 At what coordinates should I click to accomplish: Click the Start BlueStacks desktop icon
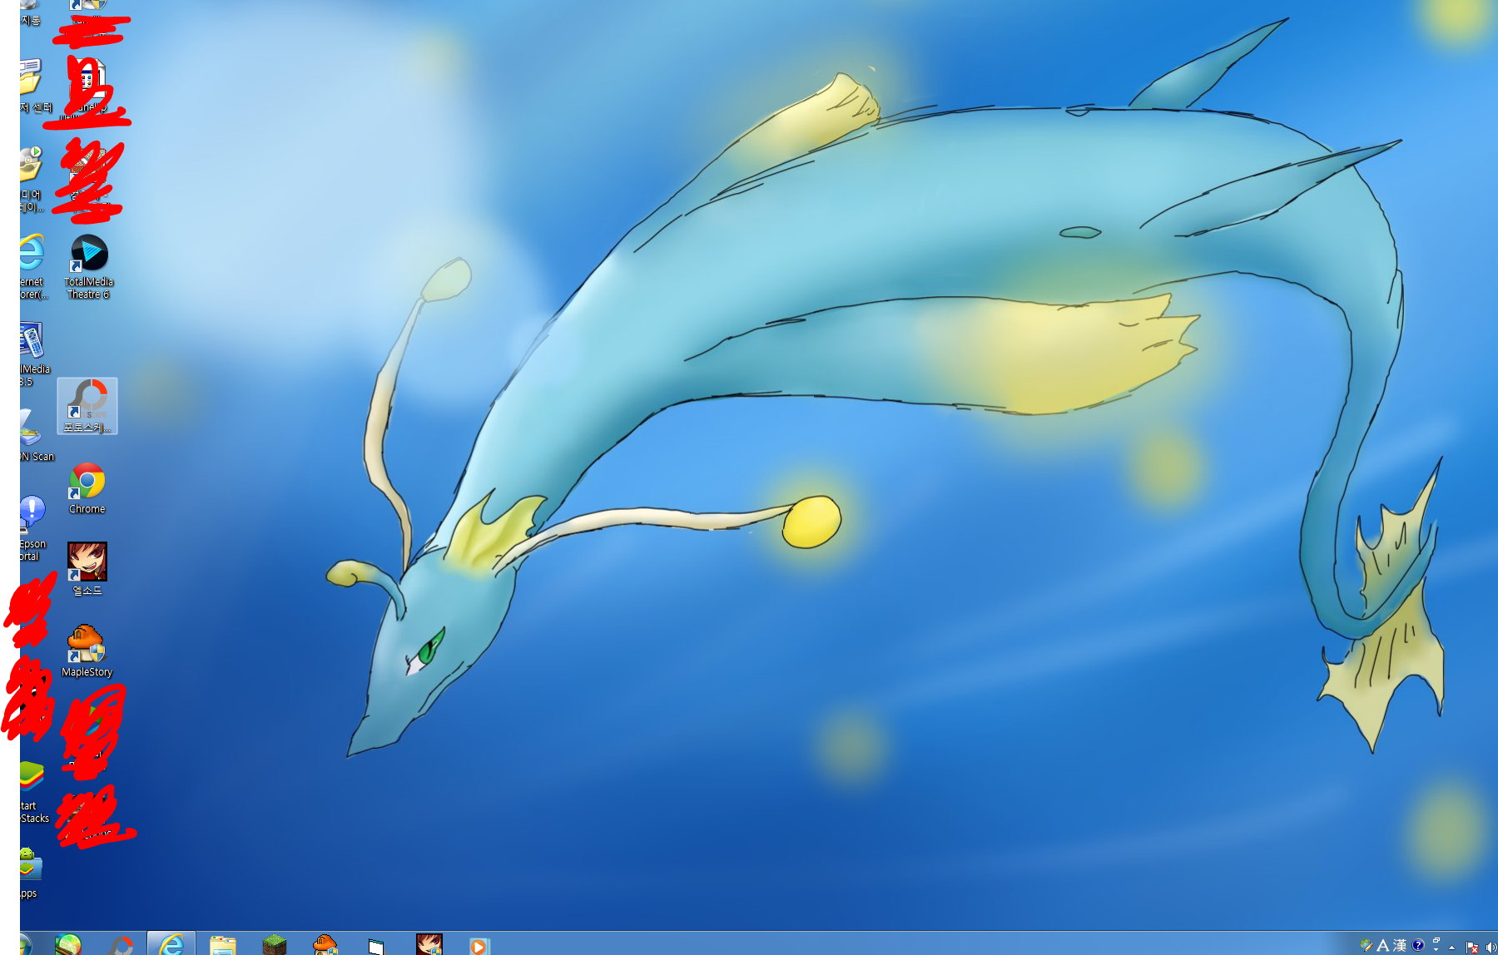(31, 778)
